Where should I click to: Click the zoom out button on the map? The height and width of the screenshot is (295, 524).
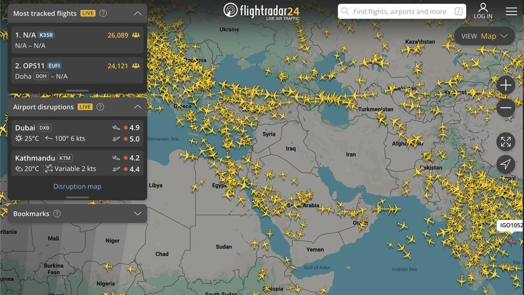(505, 107)
